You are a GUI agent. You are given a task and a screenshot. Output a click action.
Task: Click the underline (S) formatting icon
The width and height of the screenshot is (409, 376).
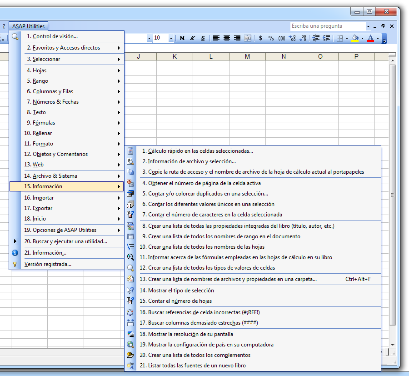202,38
